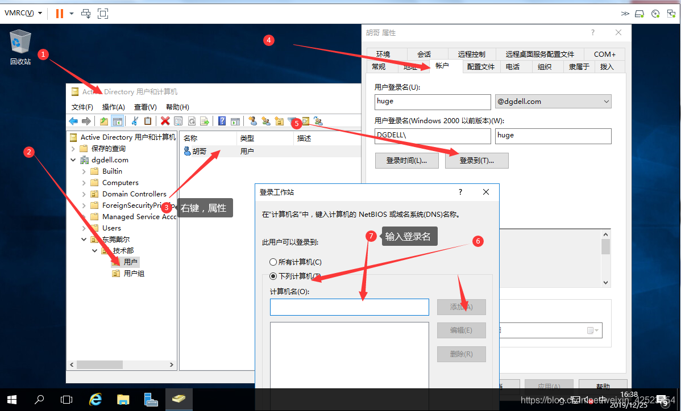The height and width of the screenshot is (411, 681).
Task: Click the VMRC hard disk device icon
Action: pyautogui.click(x=640, y=14)
